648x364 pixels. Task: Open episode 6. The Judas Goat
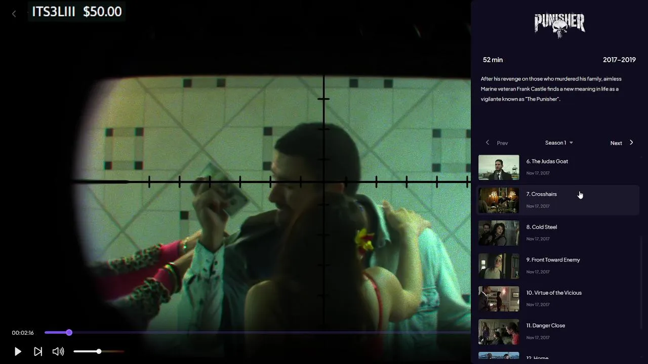[x=559, y=167]
